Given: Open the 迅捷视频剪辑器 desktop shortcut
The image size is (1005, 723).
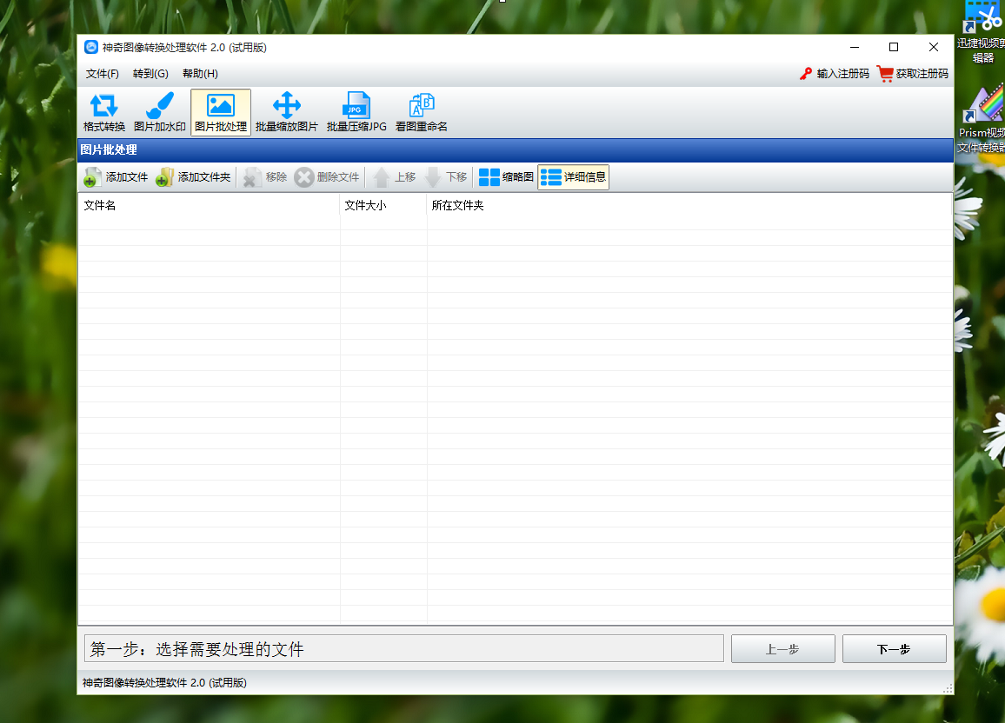Looking at the screenshot, I should pos(983,32).
